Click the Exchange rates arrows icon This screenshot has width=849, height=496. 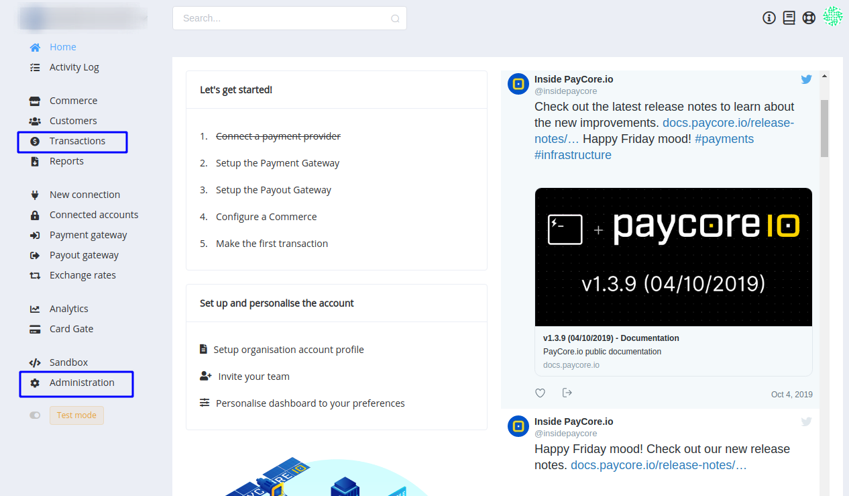35,276
